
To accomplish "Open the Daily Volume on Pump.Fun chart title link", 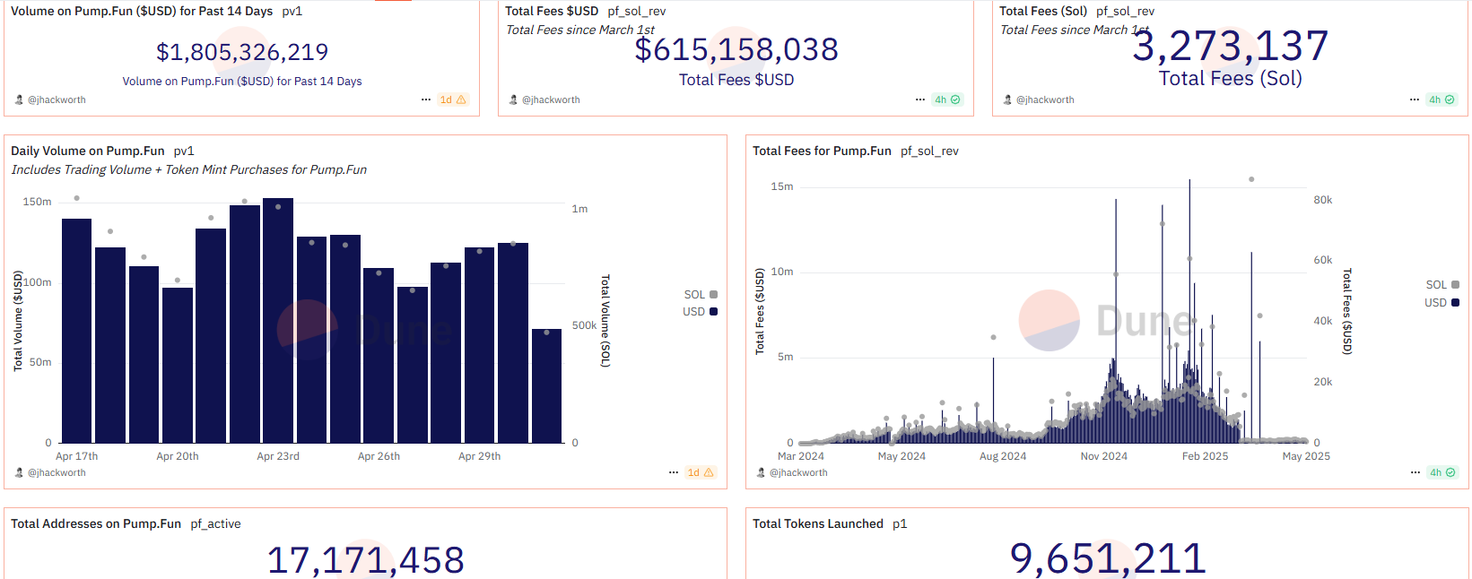I will (x=88, y=151).
